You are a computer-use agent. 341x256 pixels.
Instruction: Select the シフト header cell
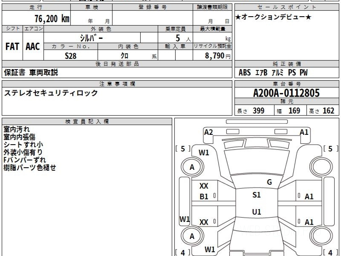12,29
